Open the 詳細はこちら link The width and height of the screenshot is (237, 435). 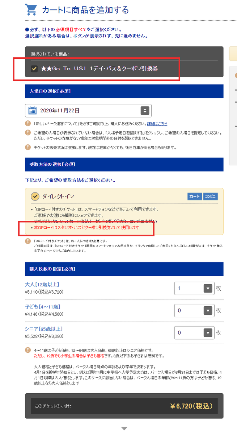[x=157, y=124]
